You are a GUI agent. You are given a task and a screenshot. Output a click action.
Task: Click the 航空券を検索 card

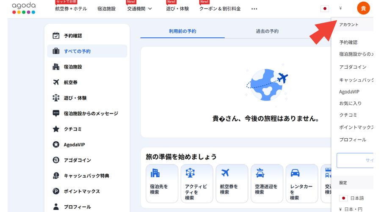pyautogui.click(x=232, y=184)
